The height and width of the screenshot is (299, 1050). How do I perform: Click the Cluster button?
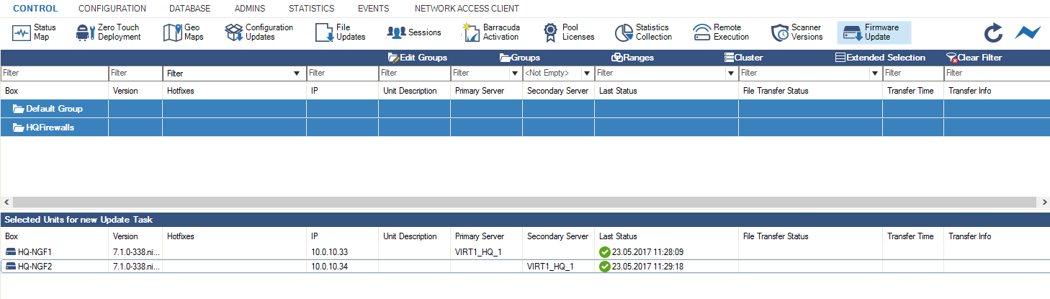(742, 58)
